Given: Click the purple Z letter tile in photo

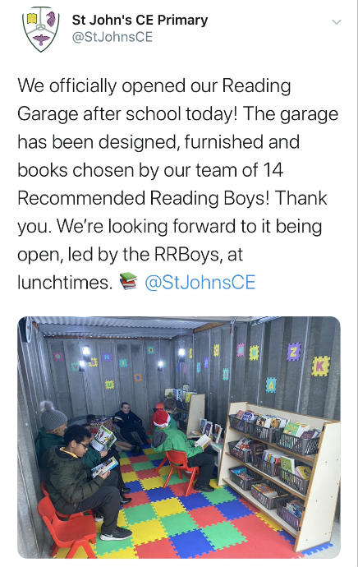Looking at the screenshot, I should tap(293, 351).
